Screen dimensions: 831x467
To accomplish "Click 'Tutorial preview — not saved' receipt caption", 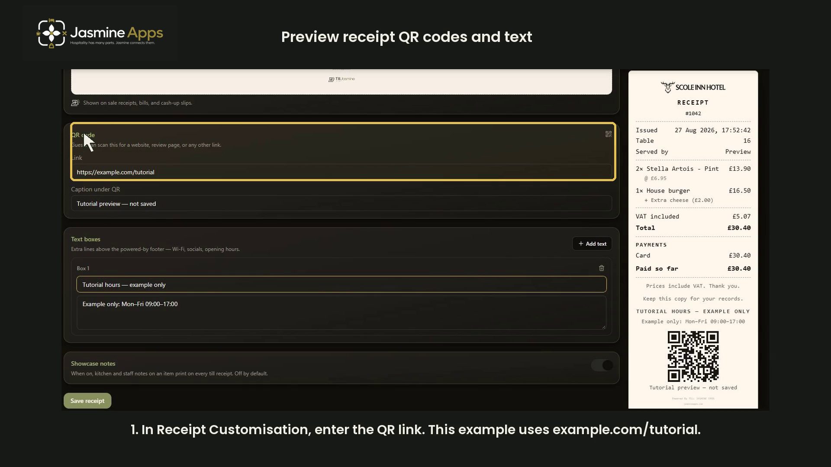I will [x=693, y=388].
